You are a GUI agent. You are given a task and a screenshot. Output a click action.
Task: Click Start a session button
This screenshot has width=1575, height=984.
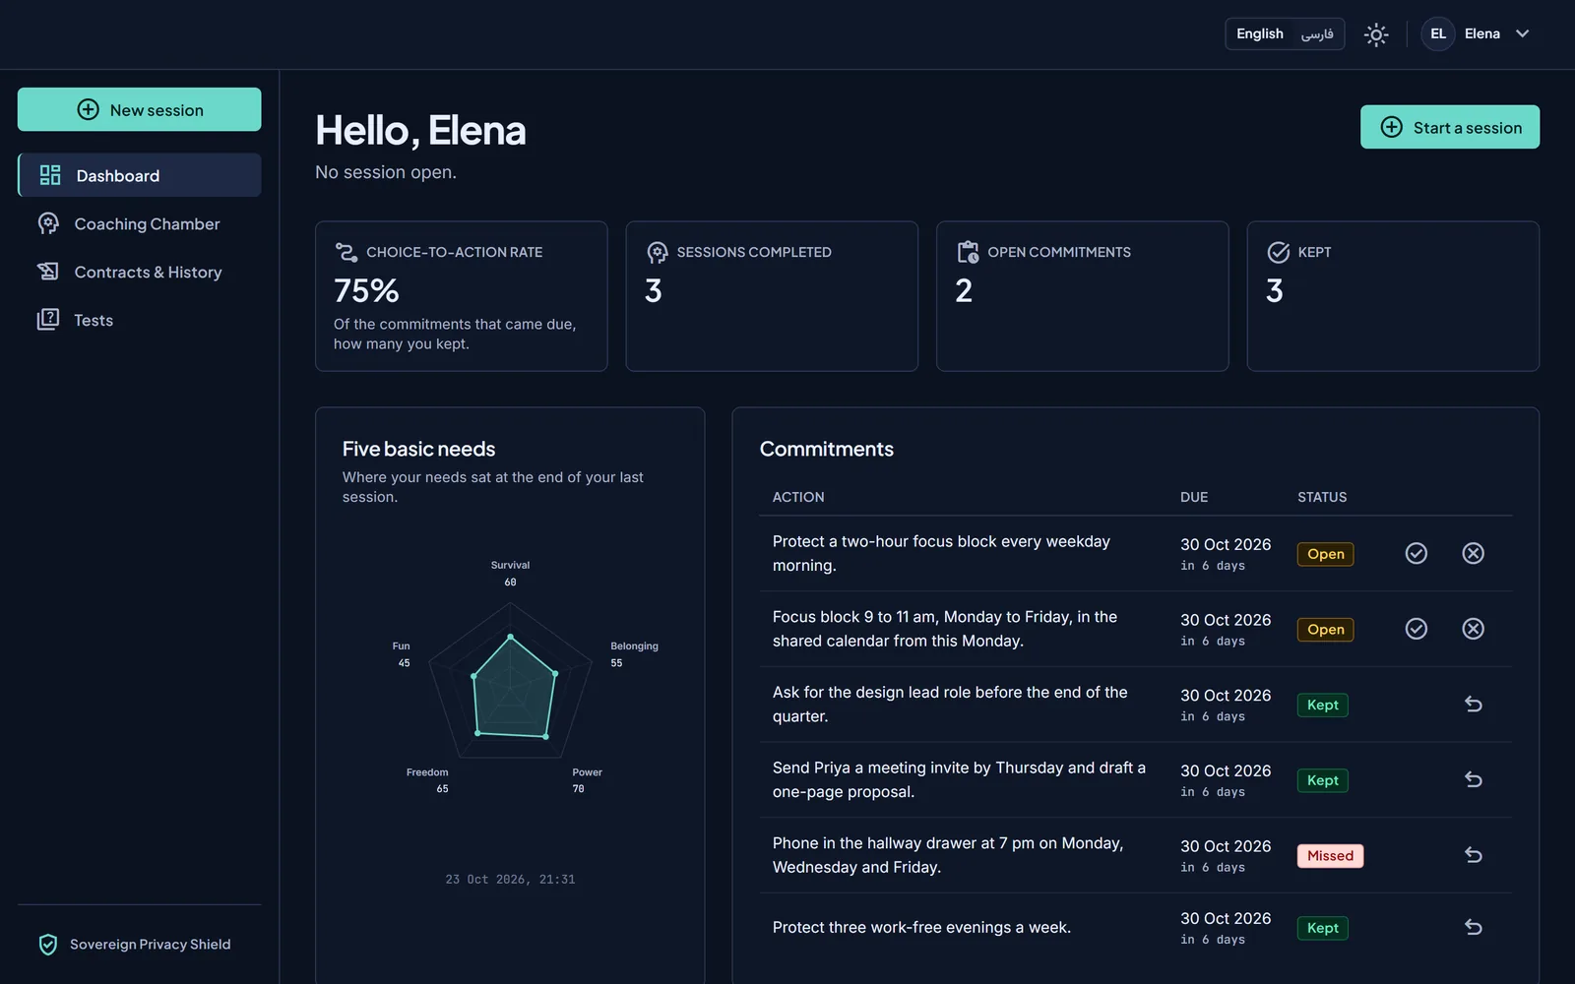pos(1449,127)
